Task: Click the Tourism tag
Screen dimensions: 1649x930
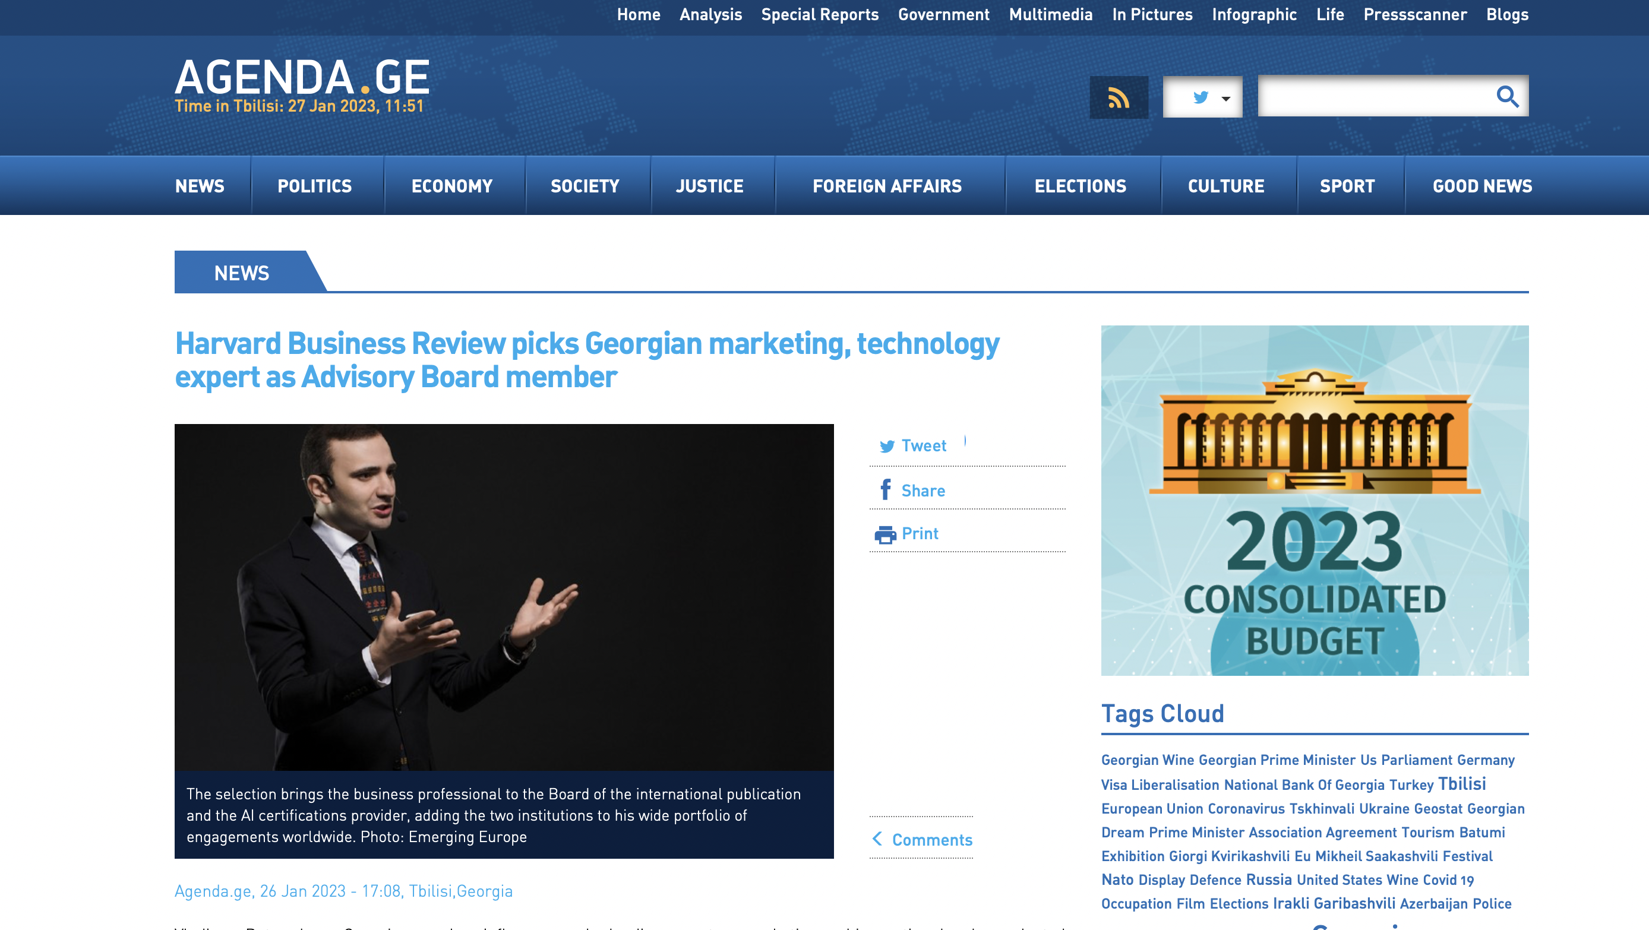Action: pos(1427,832)
